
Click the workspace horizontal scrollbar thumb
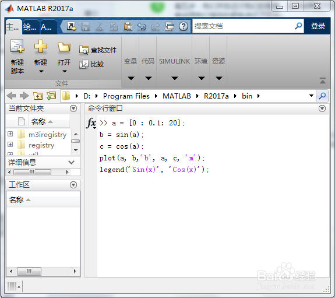(x=29, y=271)
